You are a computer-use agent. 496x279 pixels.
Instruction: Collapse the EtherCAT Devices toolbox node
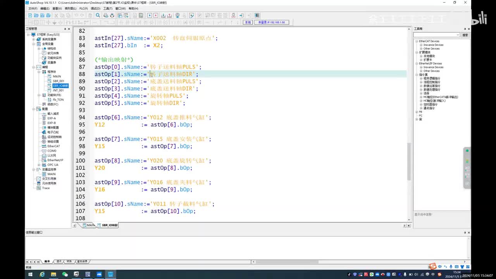(x=417, y=41)
